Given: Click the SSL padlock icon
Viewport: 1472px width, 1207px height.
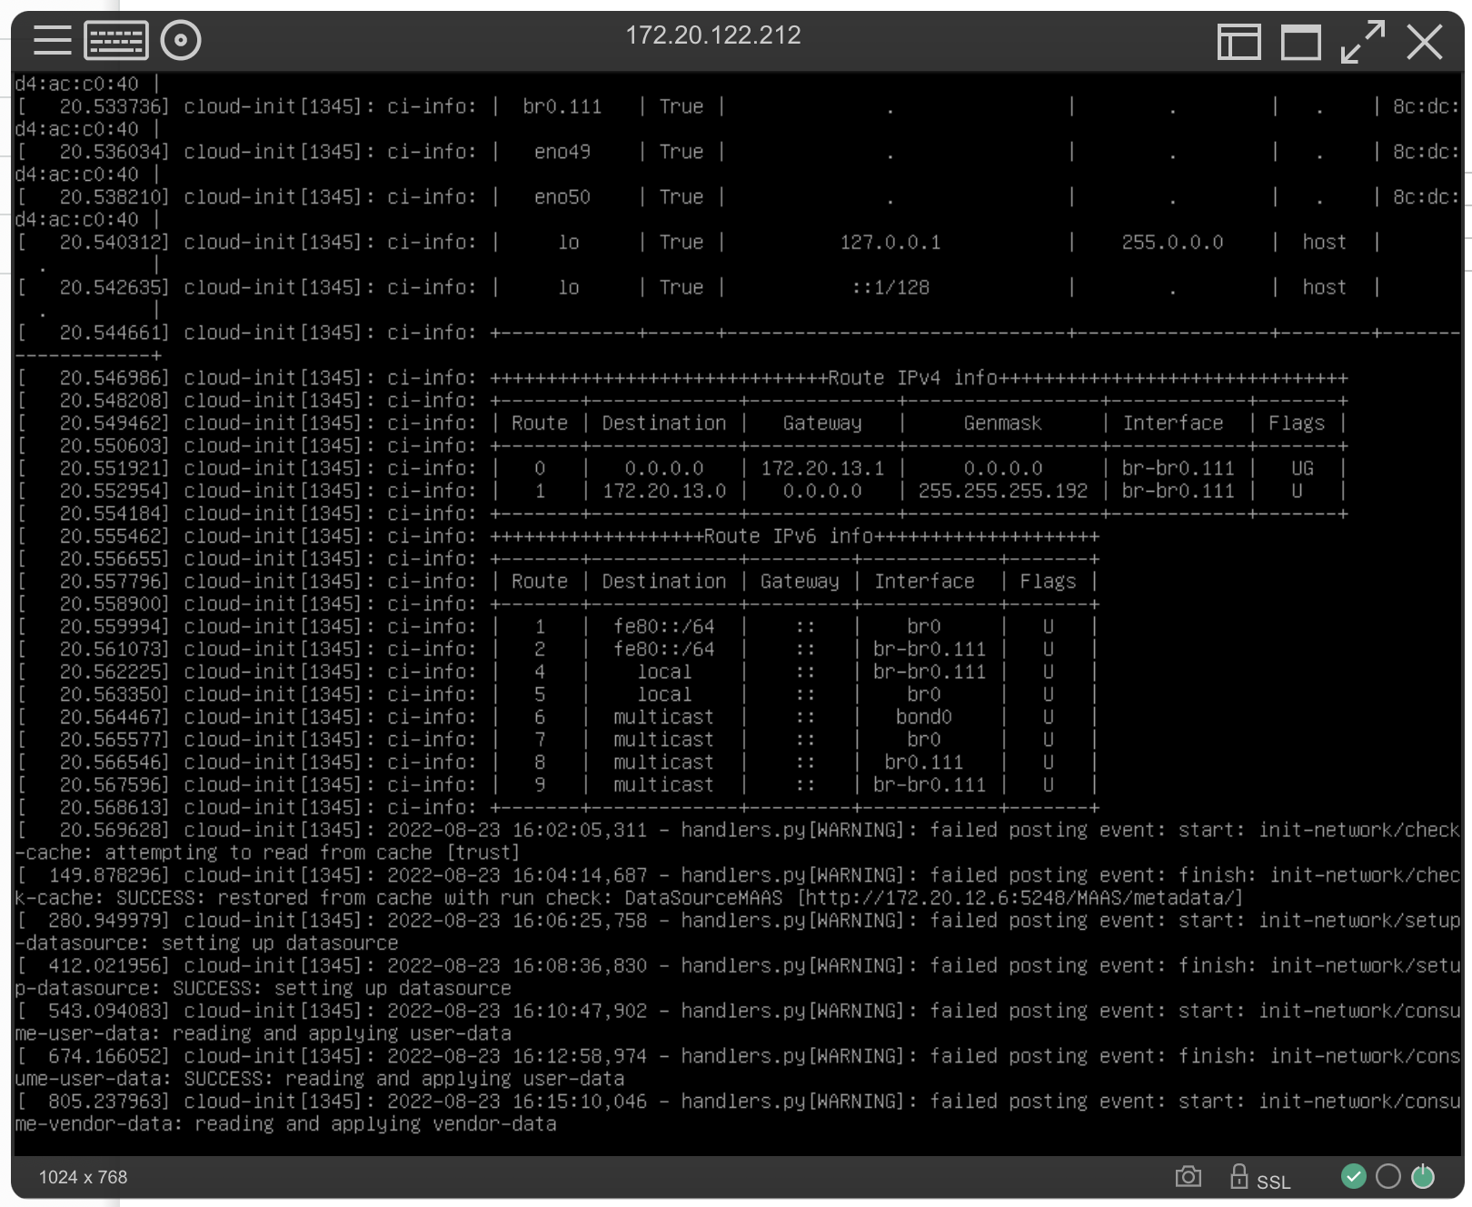Looking at the screenshot, I should [1238, 1176].
